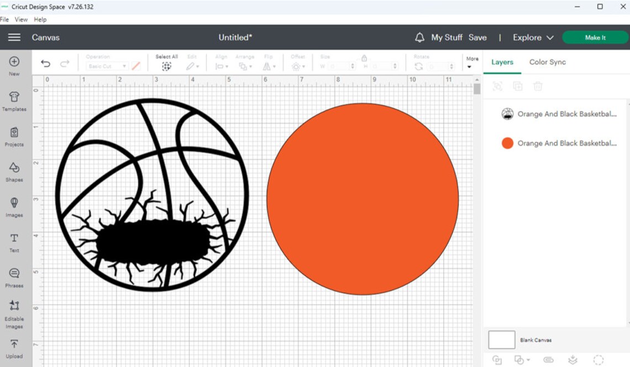Click the Rotate stepper arrows

point(452,66)
